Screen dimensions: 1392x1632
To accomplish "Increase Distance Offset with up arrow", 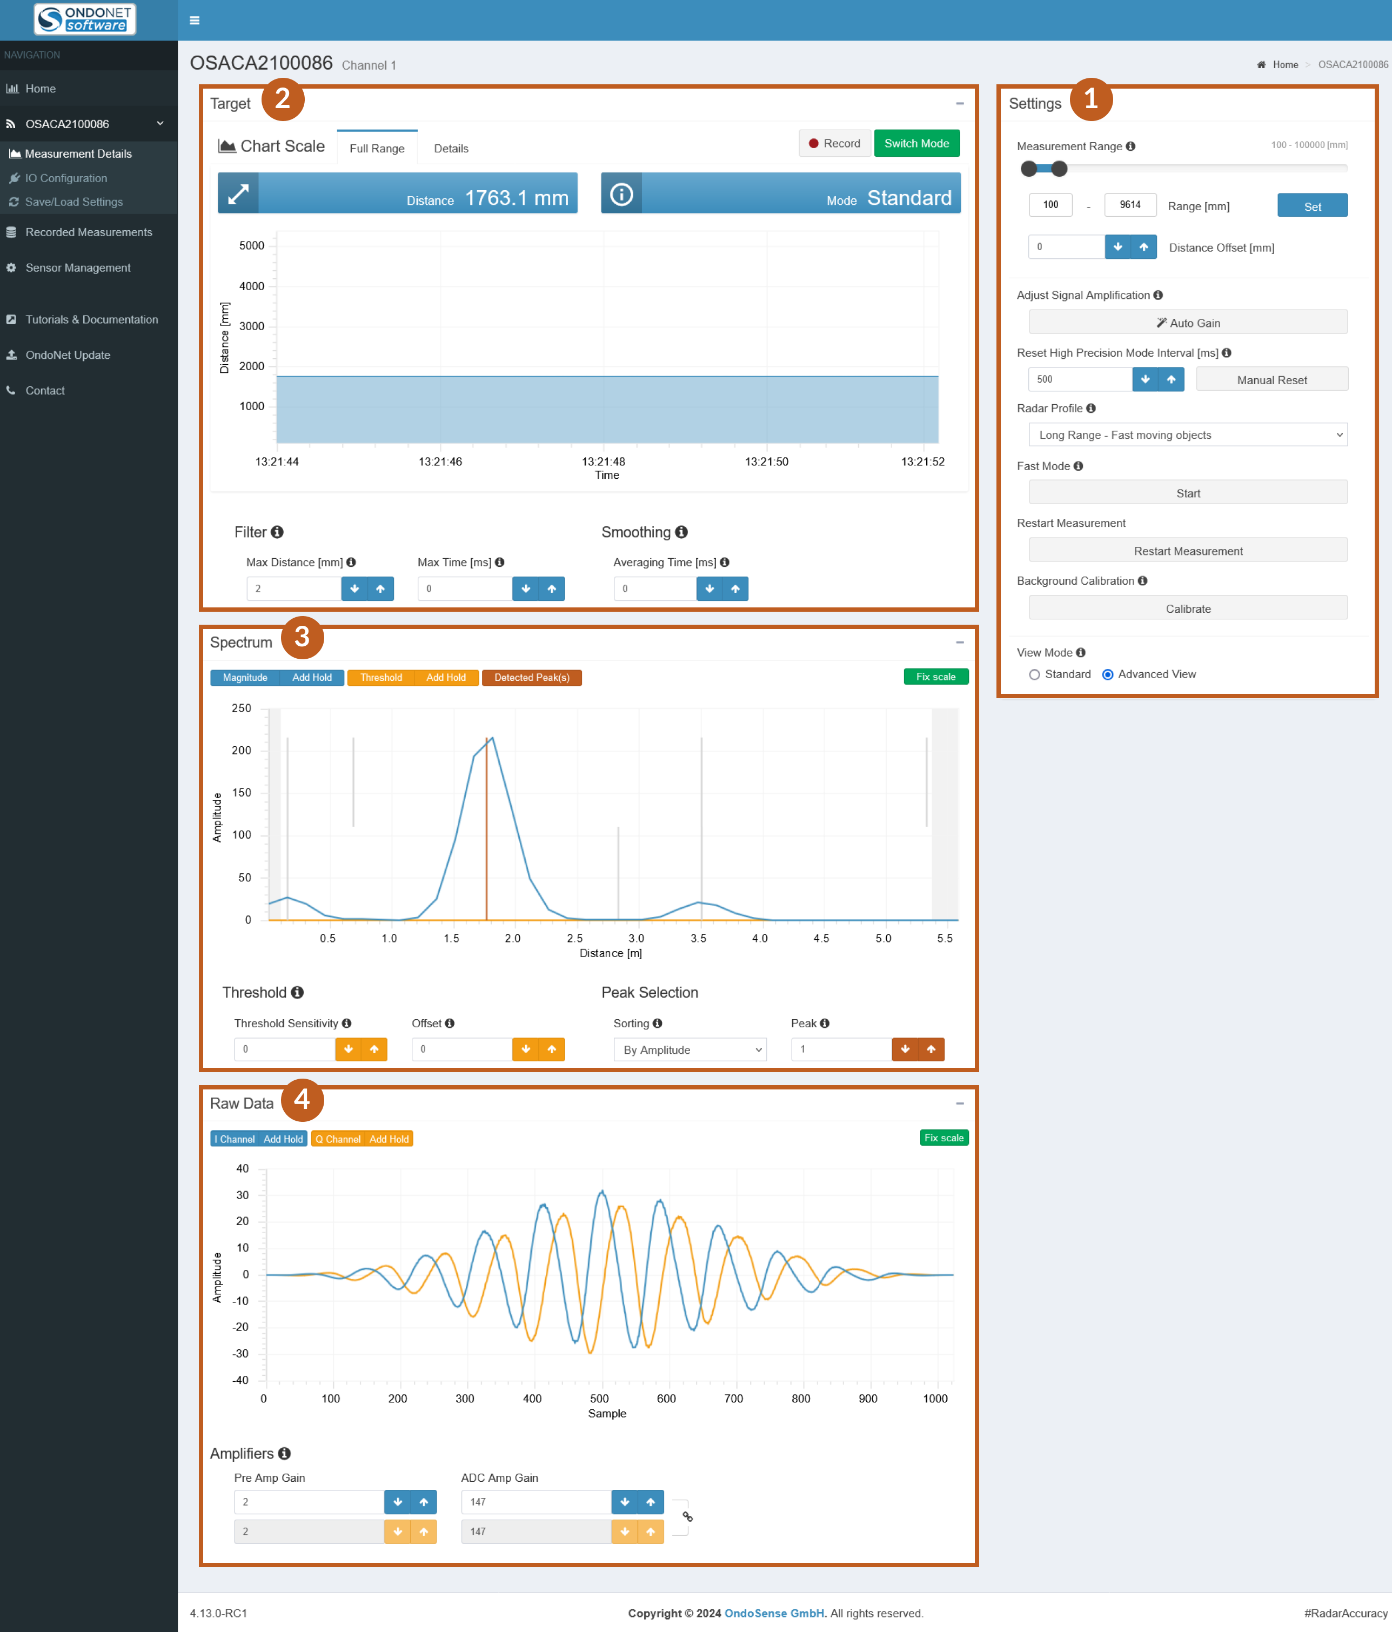I will pos(1143,248).
